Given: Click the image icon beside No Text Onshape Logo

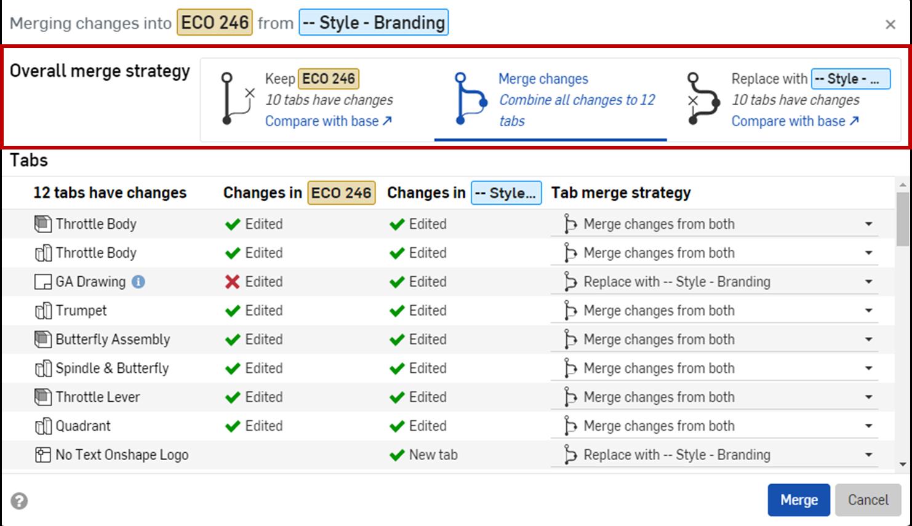Looking at the screenshot, I should (x=42, y=455).
